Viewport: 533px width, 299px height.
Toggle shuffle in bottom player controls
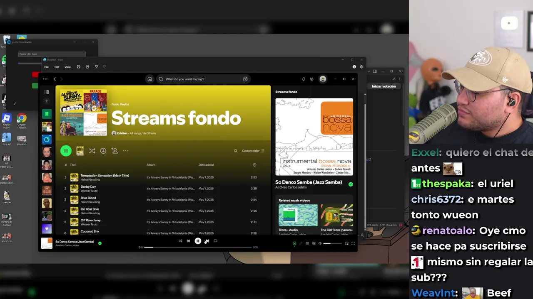(x=180, y=241)
